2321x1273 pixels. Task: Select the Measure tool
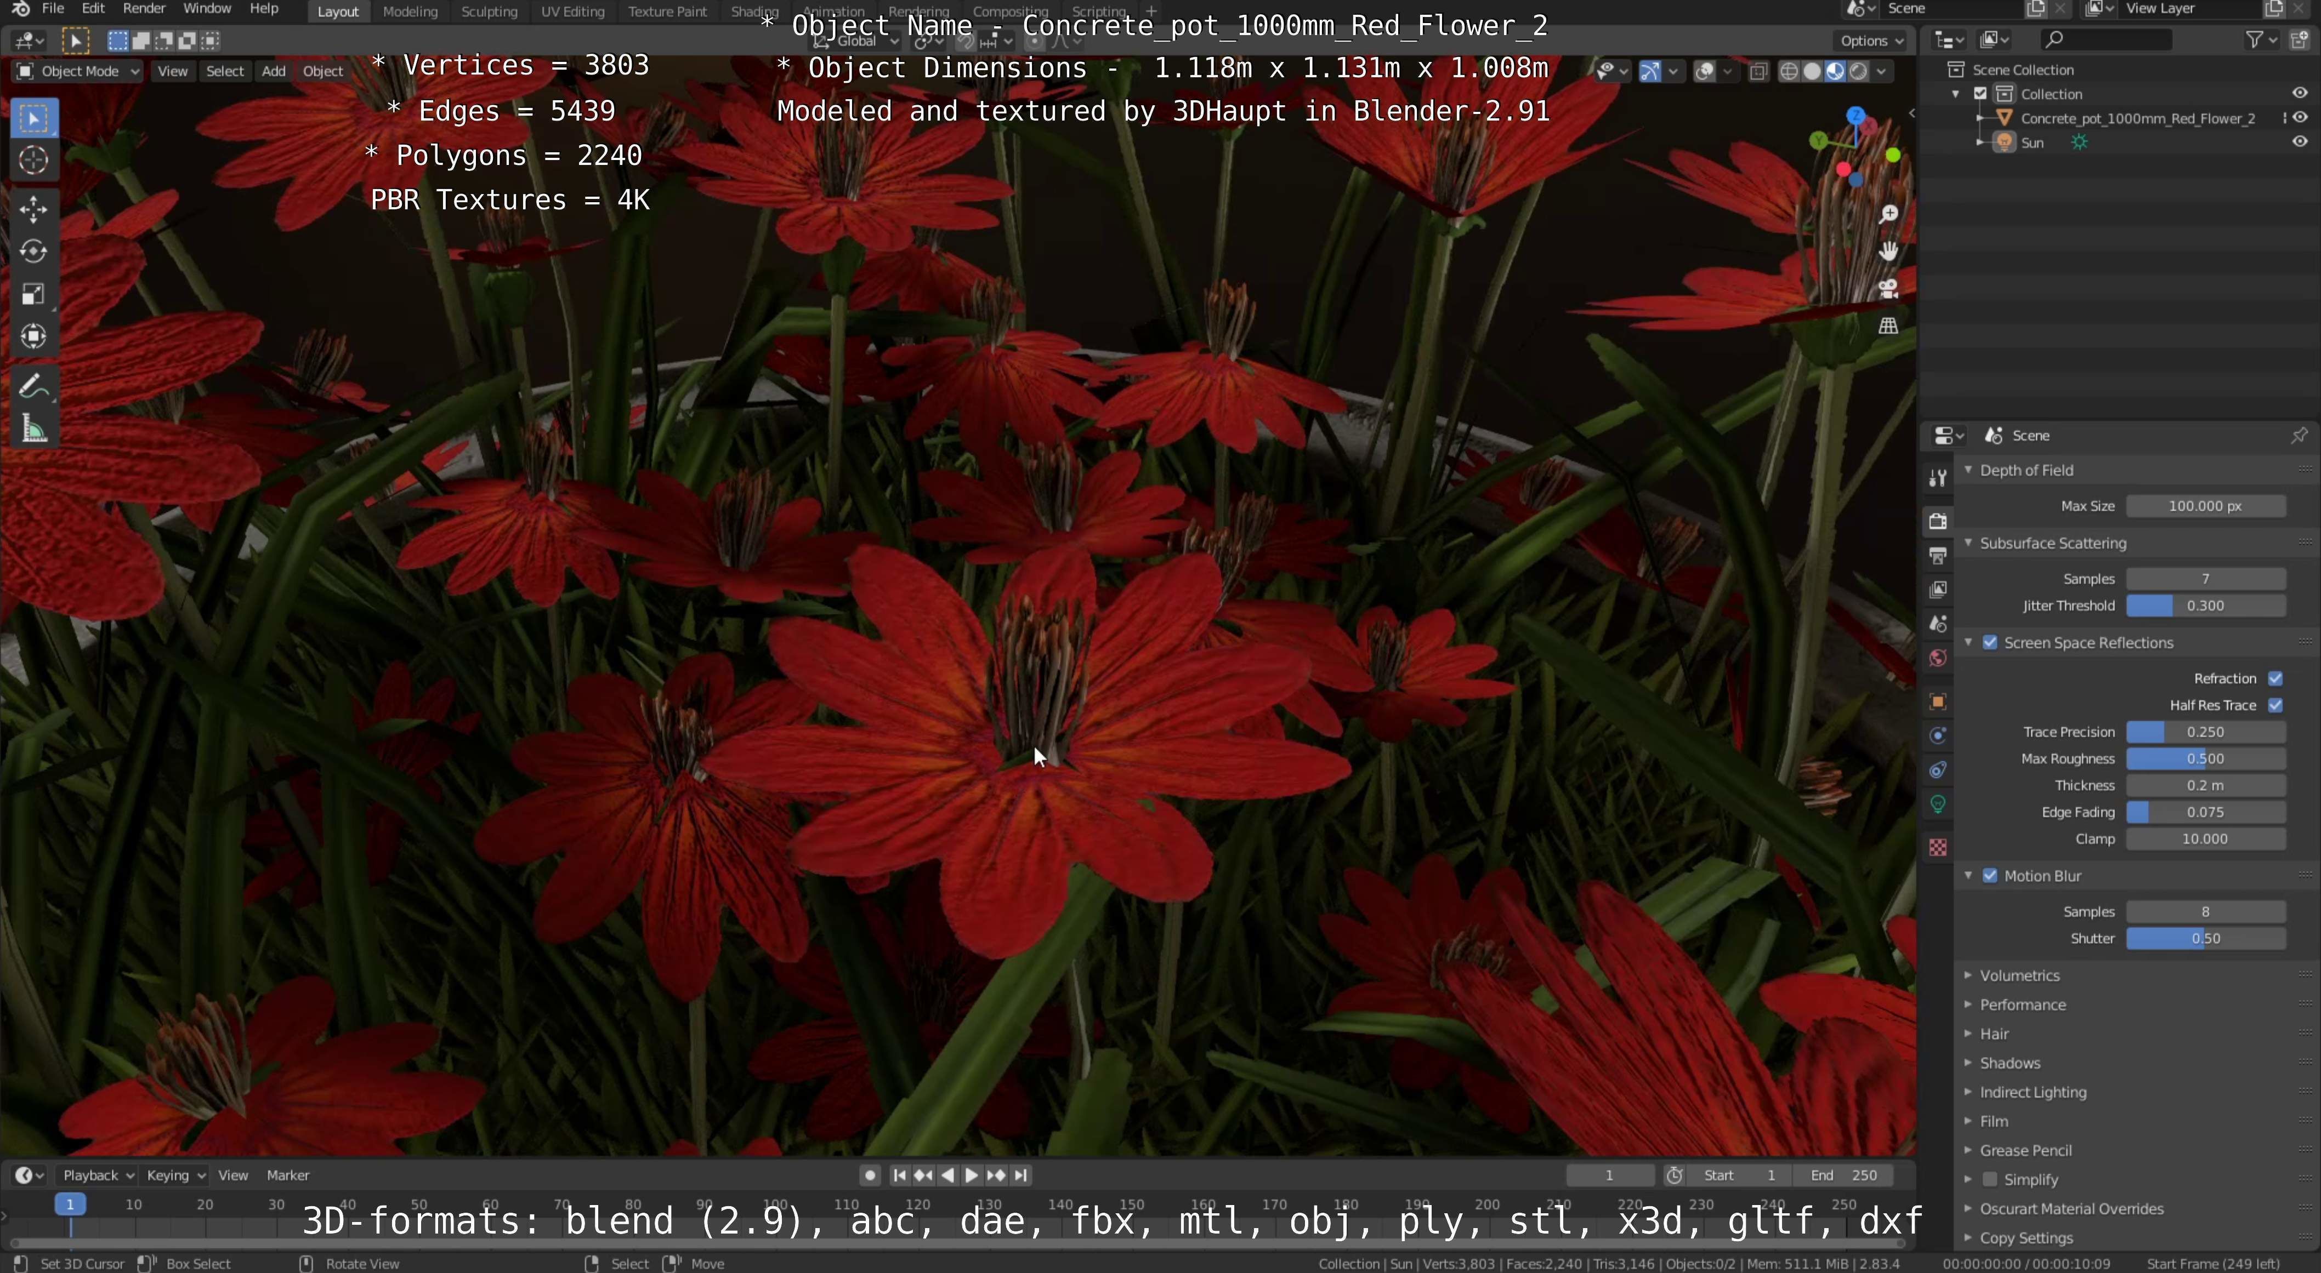[34, 429]
